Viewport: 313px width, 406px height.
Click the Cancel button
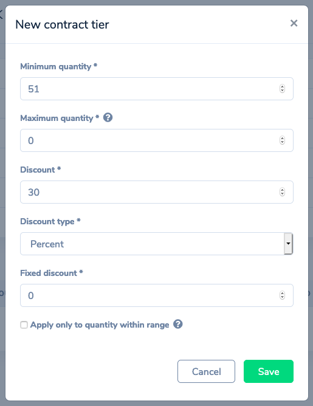coord(206,371)
